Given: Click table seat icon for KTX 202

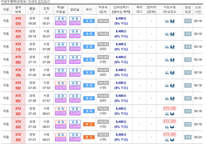Looking at the screenshot, I should point(172,114).
